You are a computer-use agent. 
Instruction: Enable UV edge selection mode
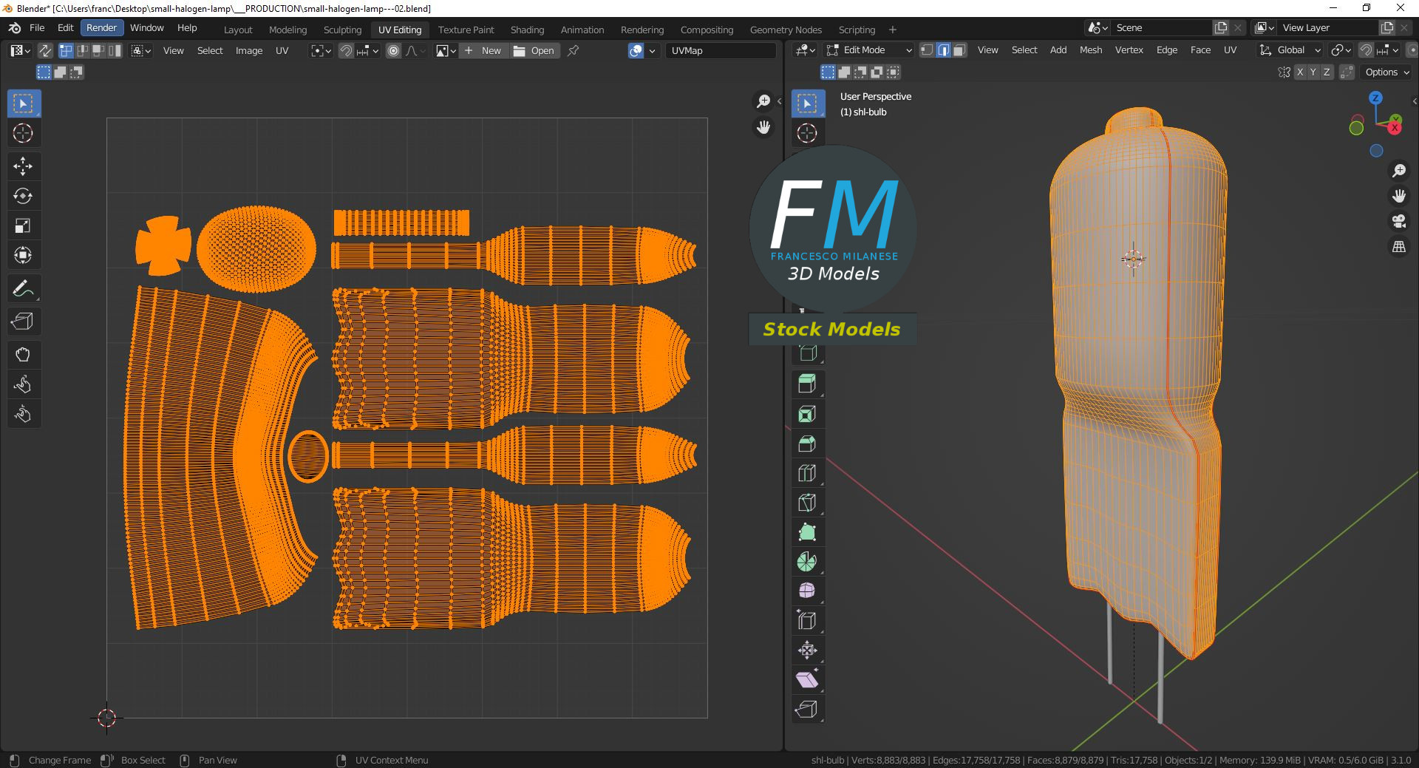coord(82,51)
